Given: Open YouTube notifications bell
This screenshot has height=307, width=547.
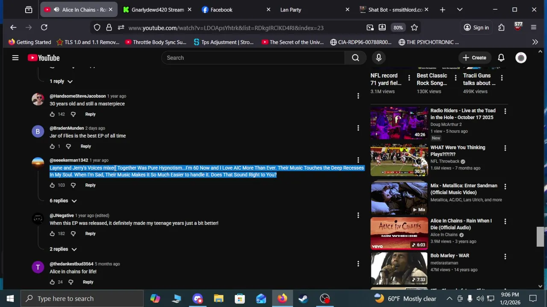Looking at the screenshot, I should (x=501, y=58).
